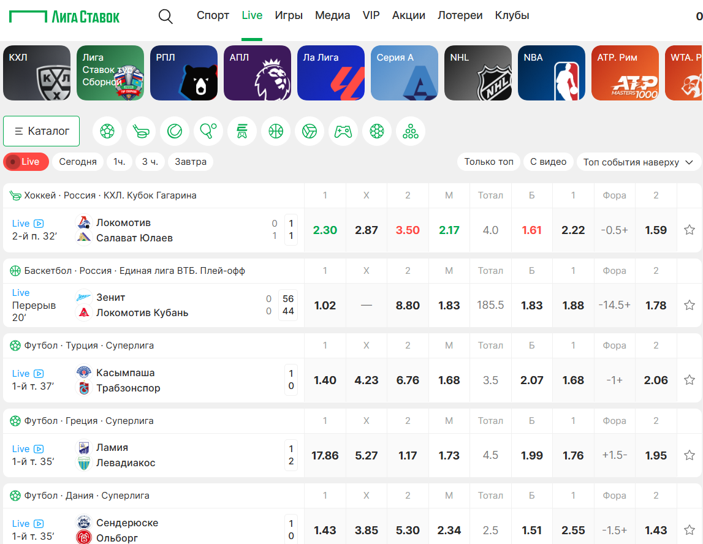Select the Live tab in header

click(252, 15)
